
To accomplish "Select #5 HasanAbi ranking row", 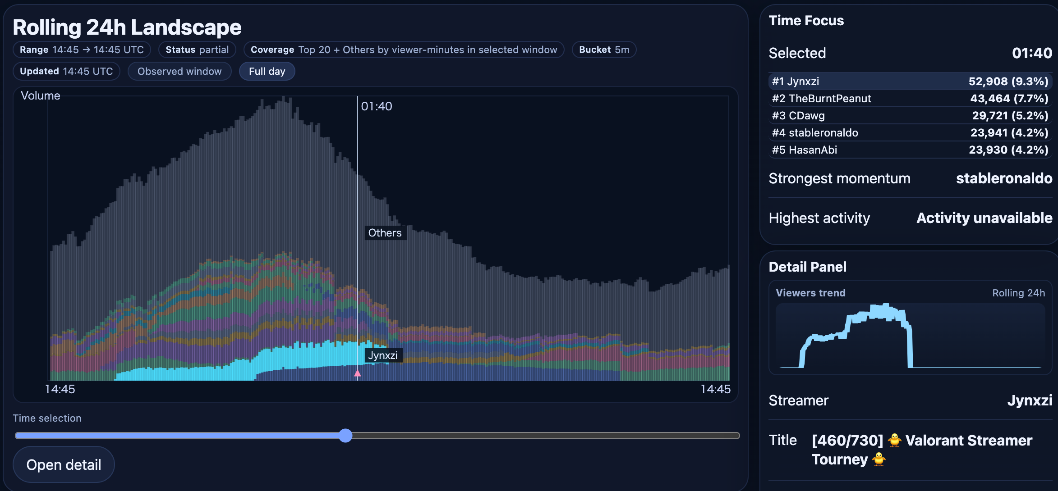I will (910, 150).
